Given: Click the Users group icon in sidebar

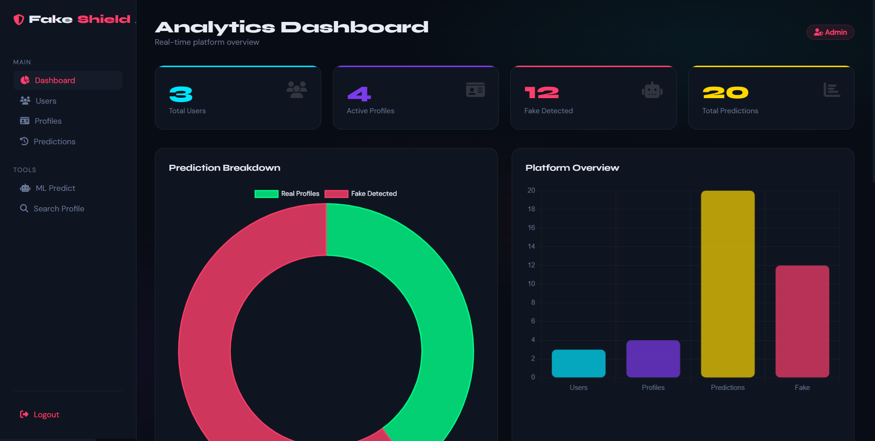Looking at the screenshot, I should point(25,100).
